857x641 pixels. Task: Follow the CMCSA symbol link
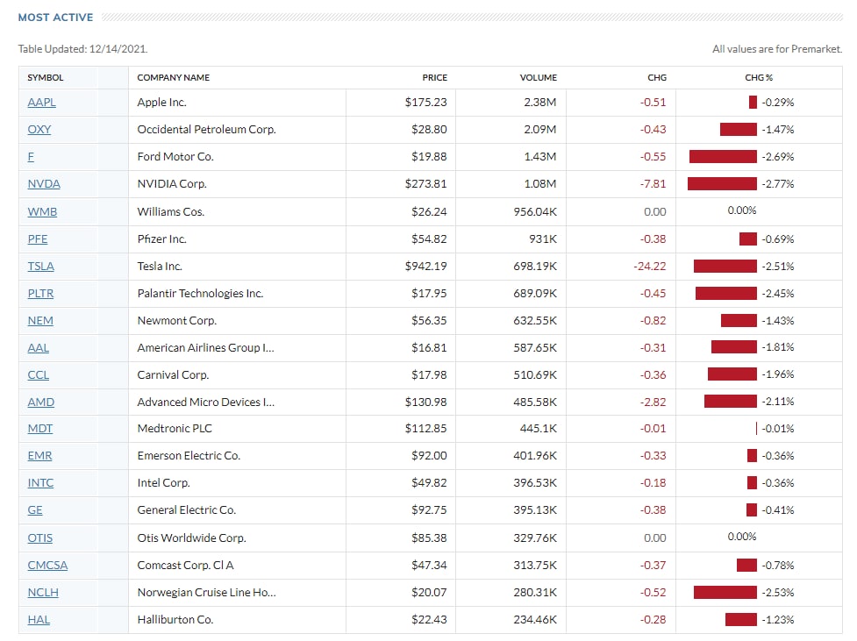47,566
